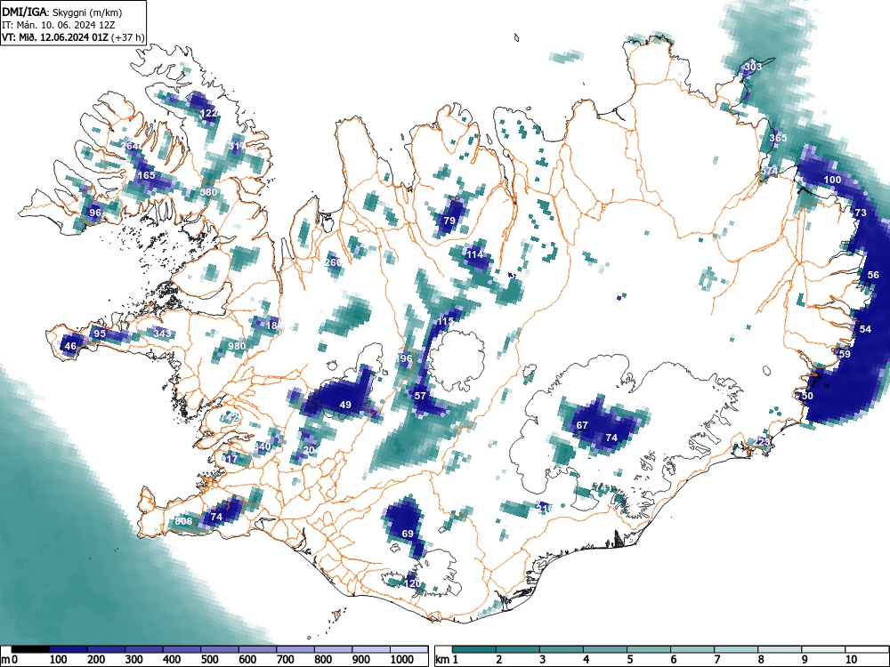The width and height of the screenshot is (890, 667).
Task: Select the map value 56 on the east coast
Action: coord(873,275)
